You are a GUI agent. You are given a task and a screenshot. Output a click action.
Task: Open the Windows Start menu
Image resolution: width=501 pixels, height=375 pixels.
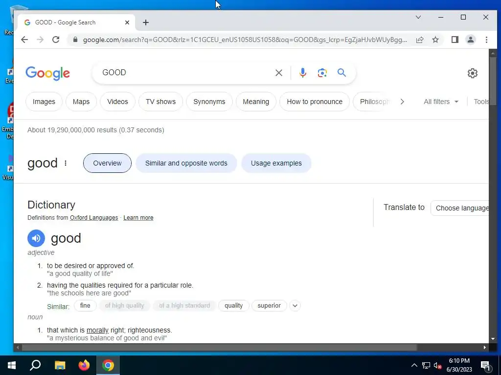coord(12,365)
